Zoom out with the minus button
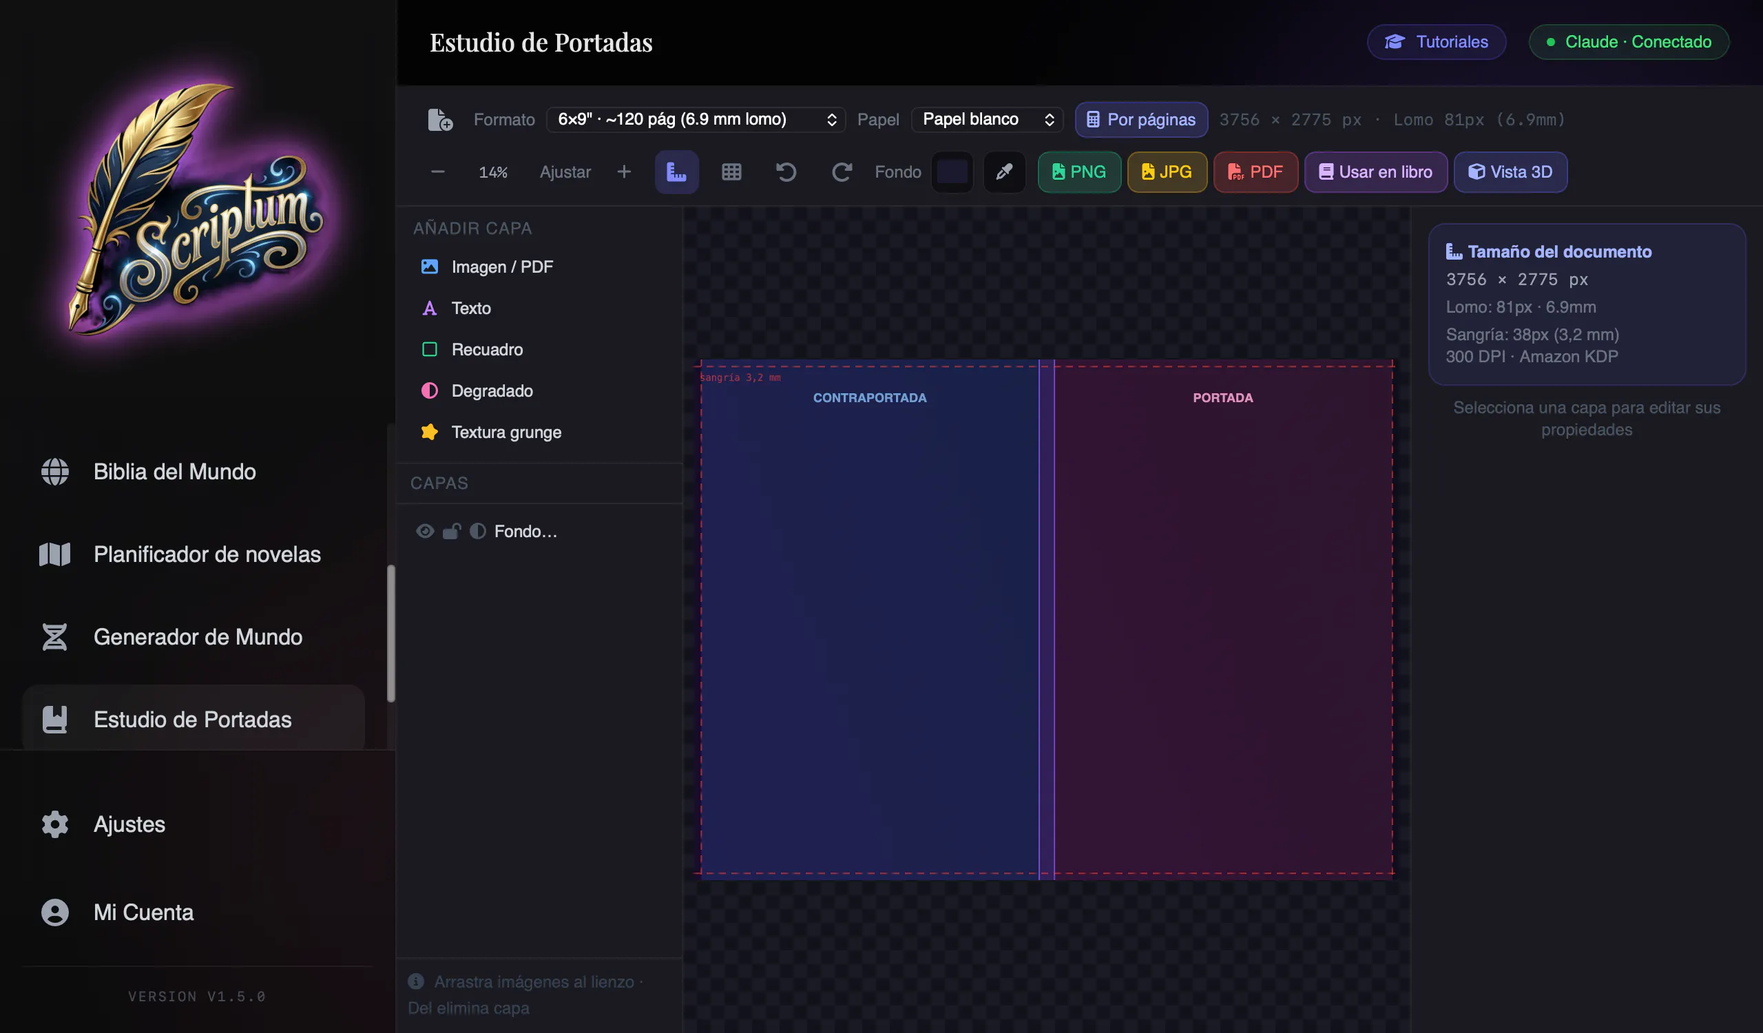Screen dimensions: 1763x1033 pos(438,172)
